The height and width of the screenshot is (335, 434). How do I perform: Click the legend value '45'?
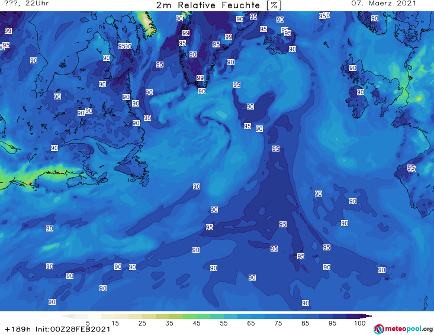[197, 323]
